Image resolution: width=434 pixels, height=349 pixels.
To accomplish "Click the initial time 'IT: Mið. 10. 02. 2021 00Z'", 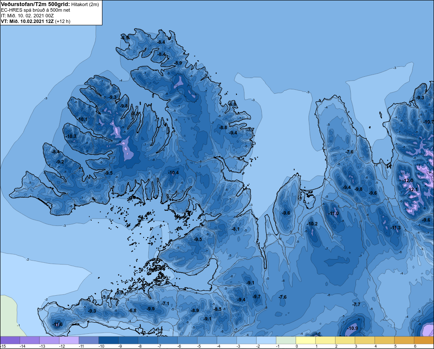I will pyautogui.click(x=27, y=16).
